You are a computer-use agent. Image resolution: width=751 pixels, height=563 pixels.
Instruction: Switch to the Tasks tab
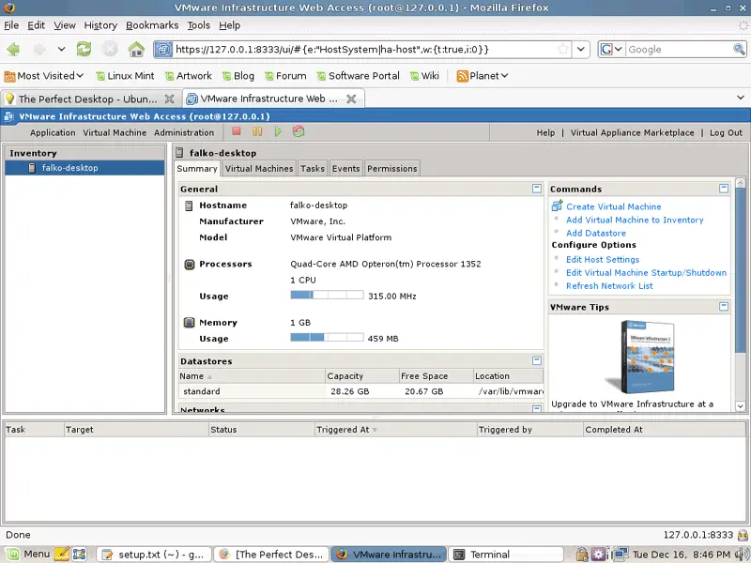pyautogui.click(x=313, y=169)
